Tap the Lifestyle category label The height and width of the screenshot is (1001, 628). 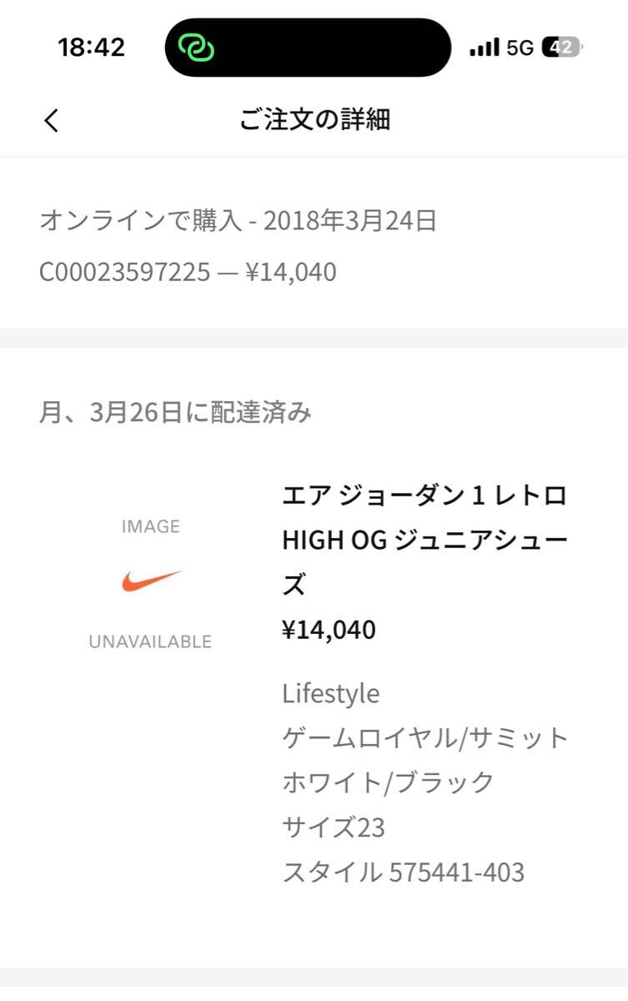330,693
